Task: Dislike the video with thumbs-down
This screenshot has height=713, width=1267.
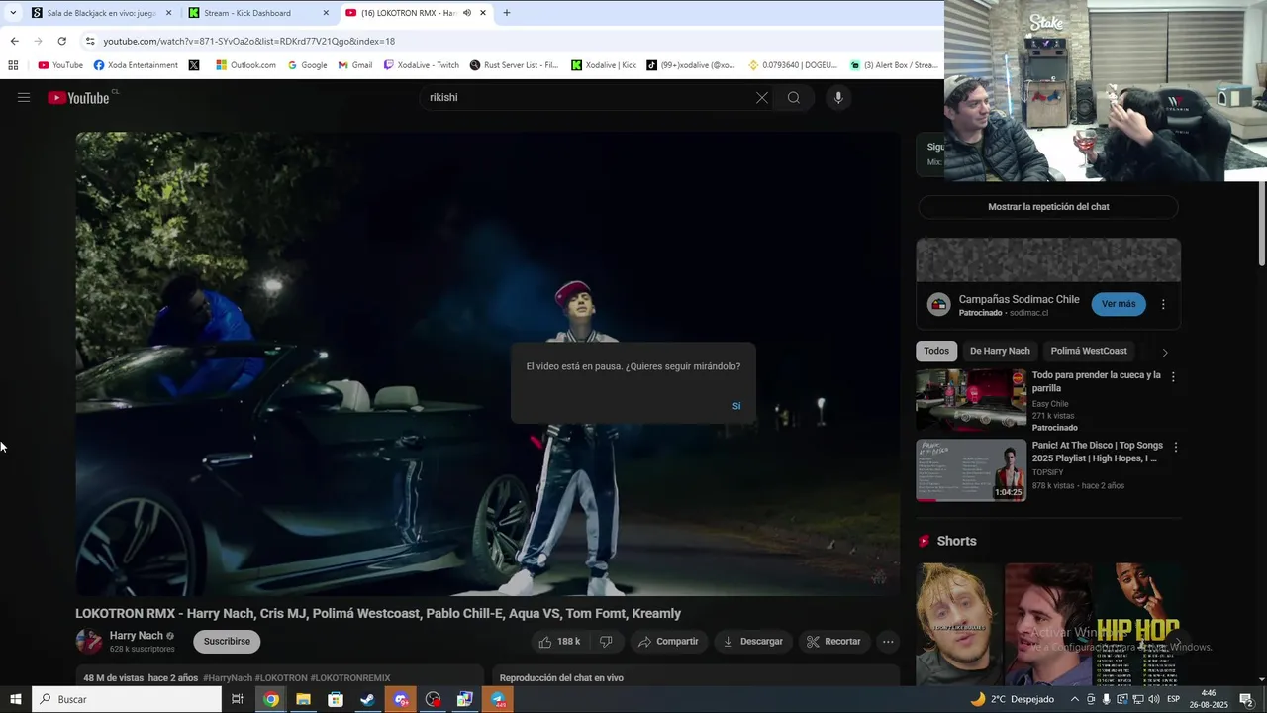Action: point(606,641)
